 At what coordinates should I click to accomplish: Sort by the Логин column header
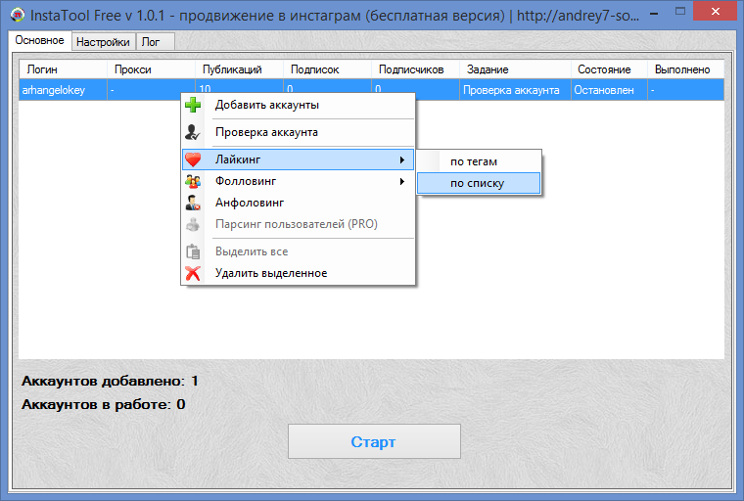point(63,69)
